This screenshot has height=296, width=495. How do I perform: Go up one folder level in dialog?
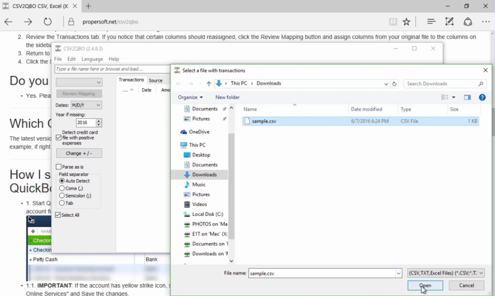[209, 83]
